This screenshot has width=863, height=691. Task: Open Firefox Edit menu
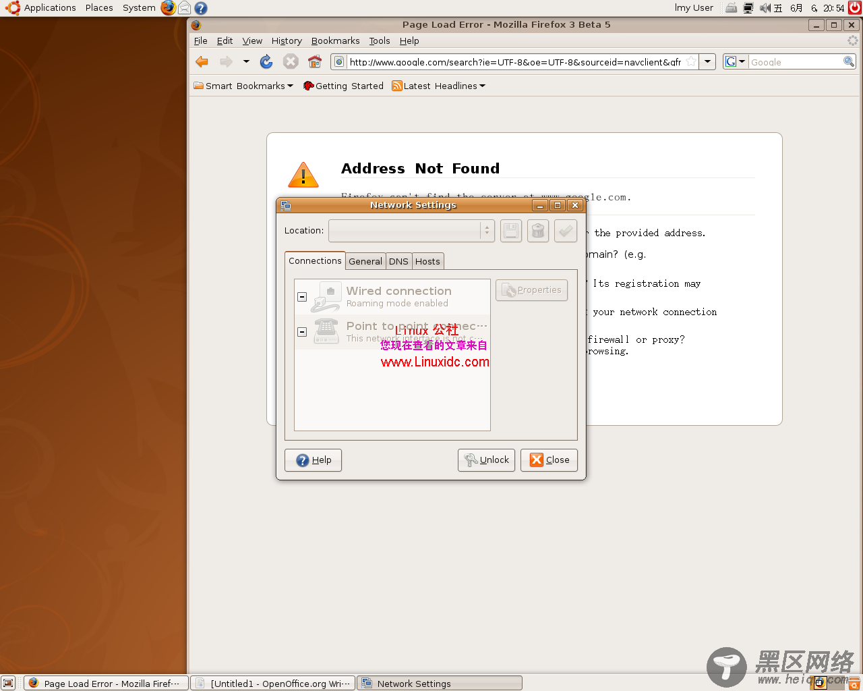tap(225, 40)
